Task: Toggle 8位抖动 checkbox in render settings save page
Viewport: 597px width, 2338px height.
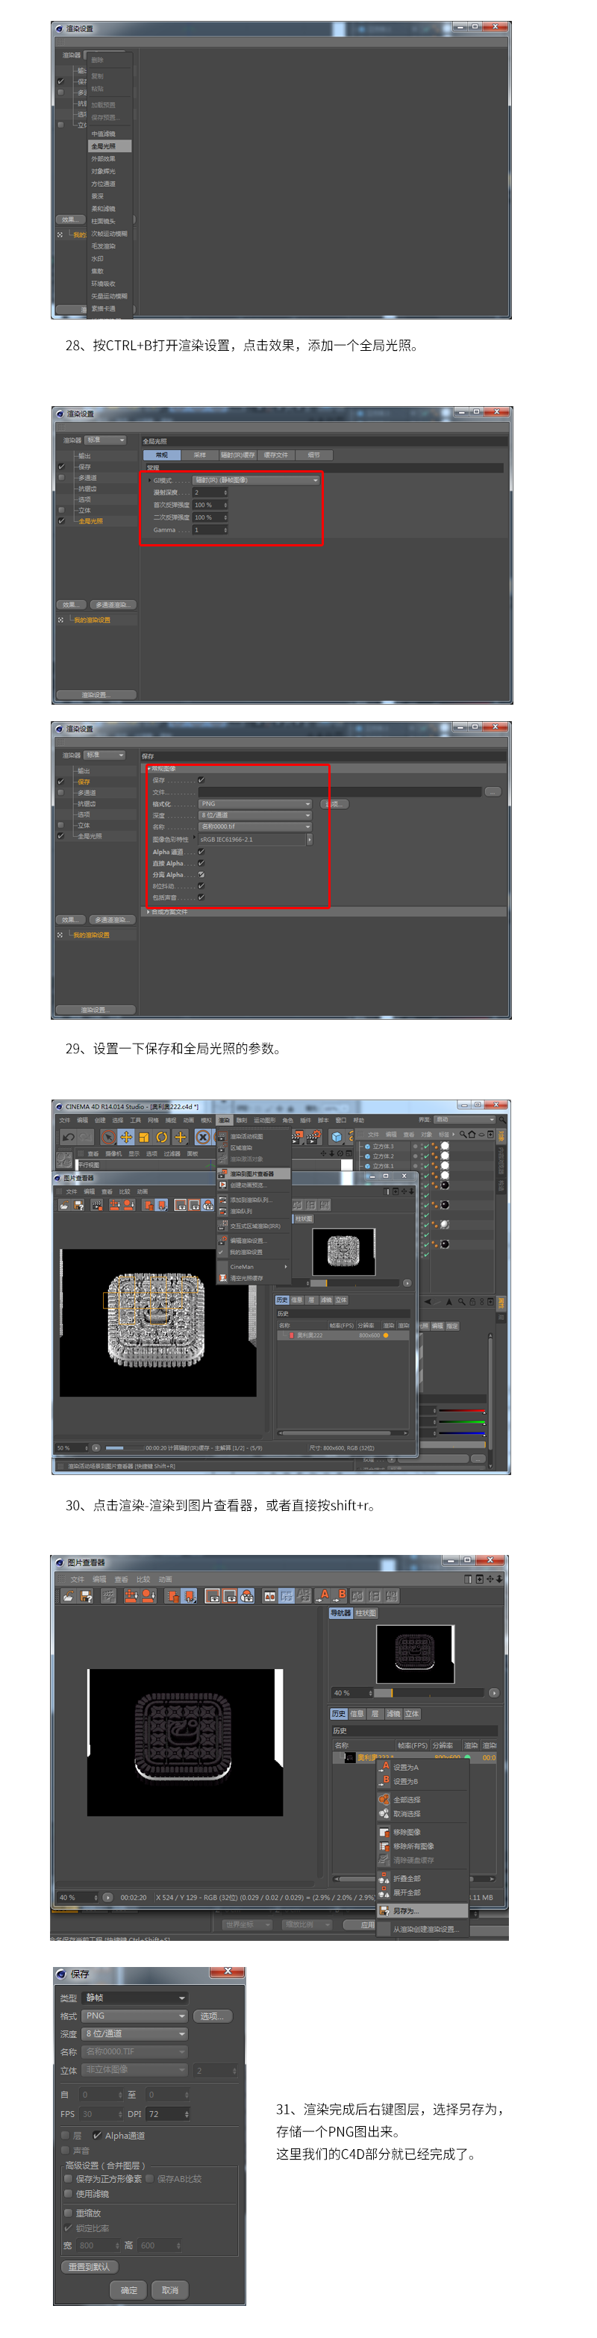Action: (x=201, y=886)
